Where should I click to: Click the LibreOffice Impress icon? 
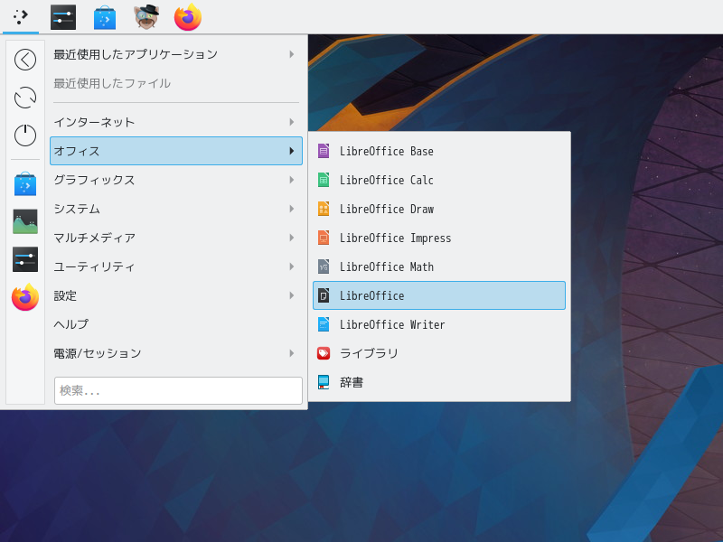click(x=324, y=238)
